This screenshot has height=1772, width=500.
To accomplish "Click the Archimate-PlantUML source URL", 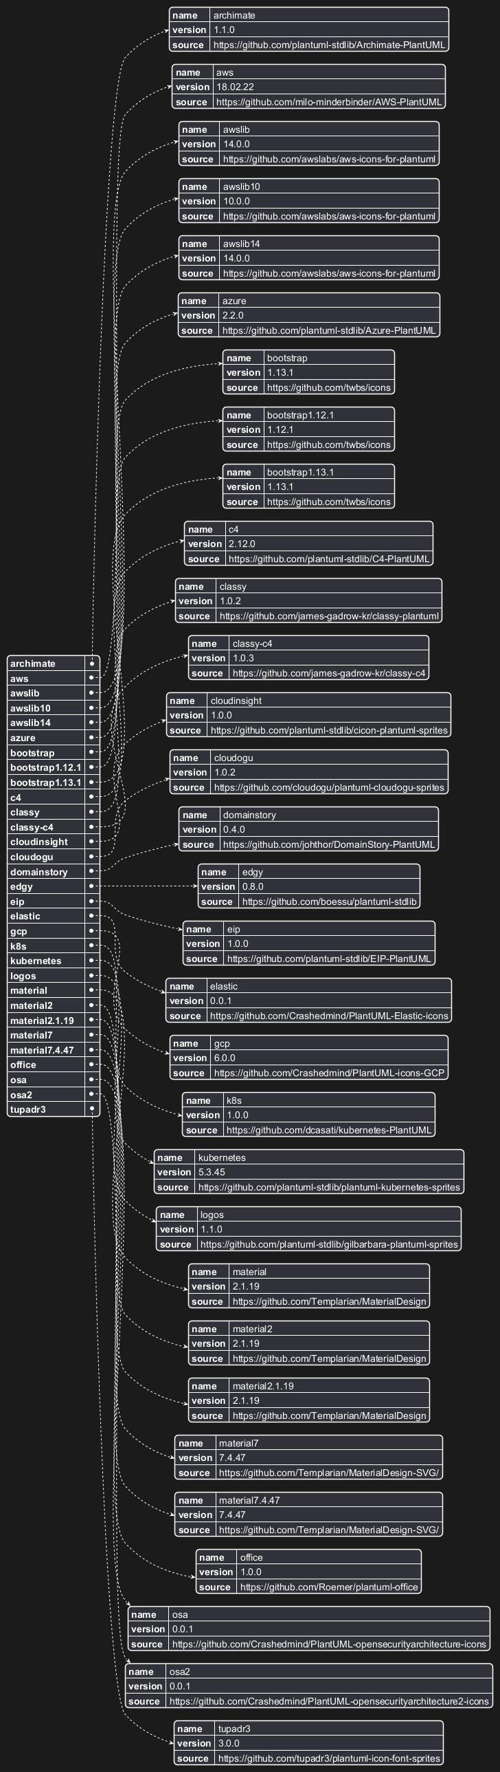I will (329, 45).
